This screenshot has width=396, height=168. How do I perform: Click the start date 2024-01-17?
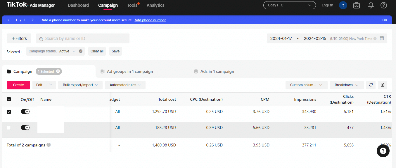[281, 38]
